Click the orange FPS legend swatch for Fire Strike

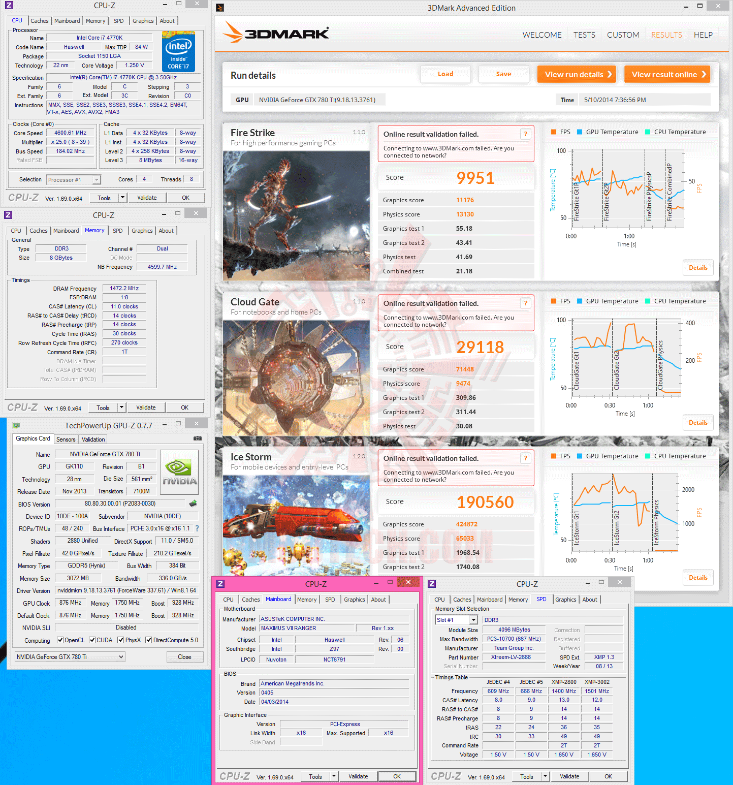(554, 132)
